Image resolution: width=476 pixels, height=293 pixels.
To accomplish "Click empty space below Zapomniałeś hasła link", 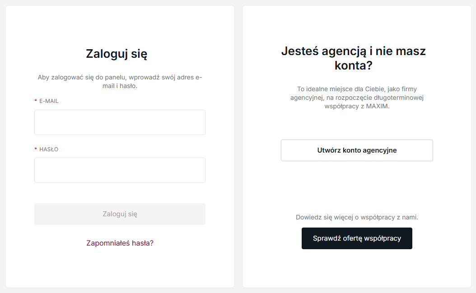I will (120, 269).
